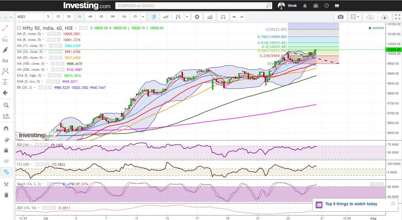This screenshot has height=220, width=402.
Task: Go to the Investing.com home logo
Action: pos(87,5)
